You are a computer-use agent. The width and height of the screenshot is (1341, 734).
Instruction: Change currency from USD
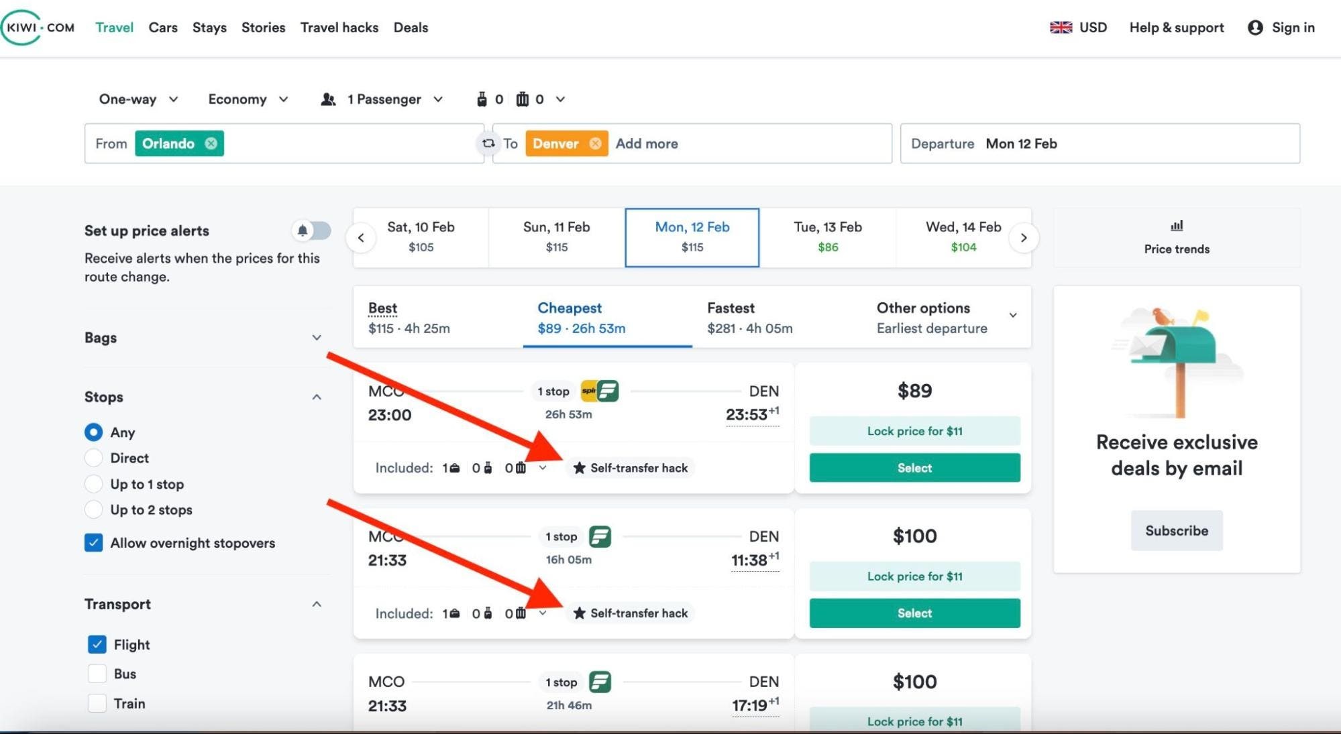pyautogui.click(x=1093, y=27)
